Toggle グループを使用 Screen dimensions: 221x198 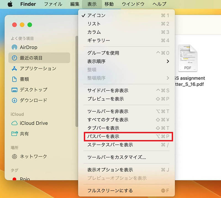[x=127, y=53]
